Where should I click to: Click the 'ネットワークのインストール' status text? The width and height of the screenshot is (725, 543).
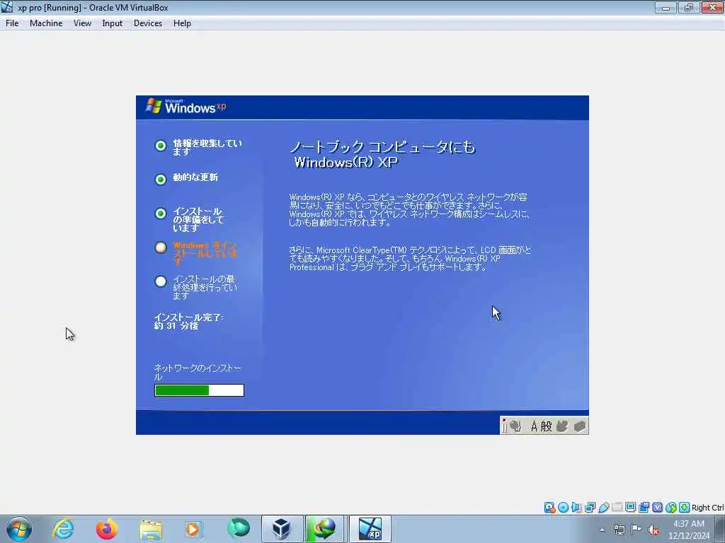(x=198, y=372)
